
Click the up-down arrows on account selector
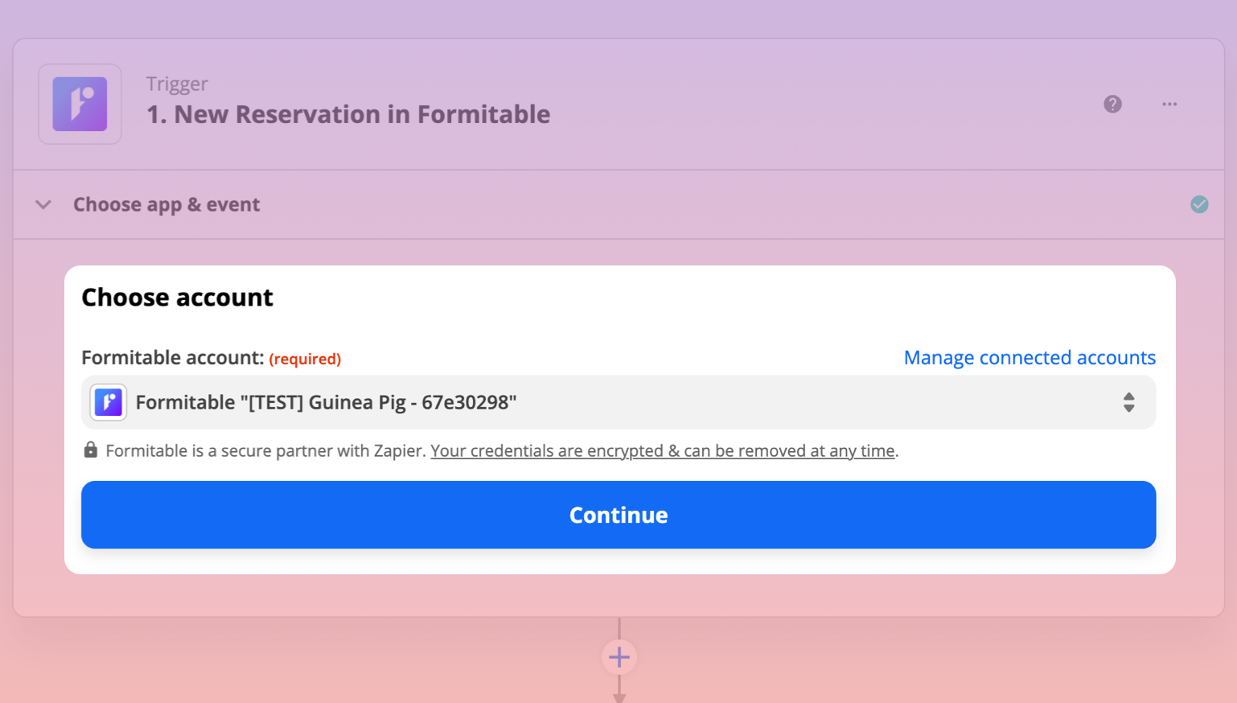tap(1128, 402)
